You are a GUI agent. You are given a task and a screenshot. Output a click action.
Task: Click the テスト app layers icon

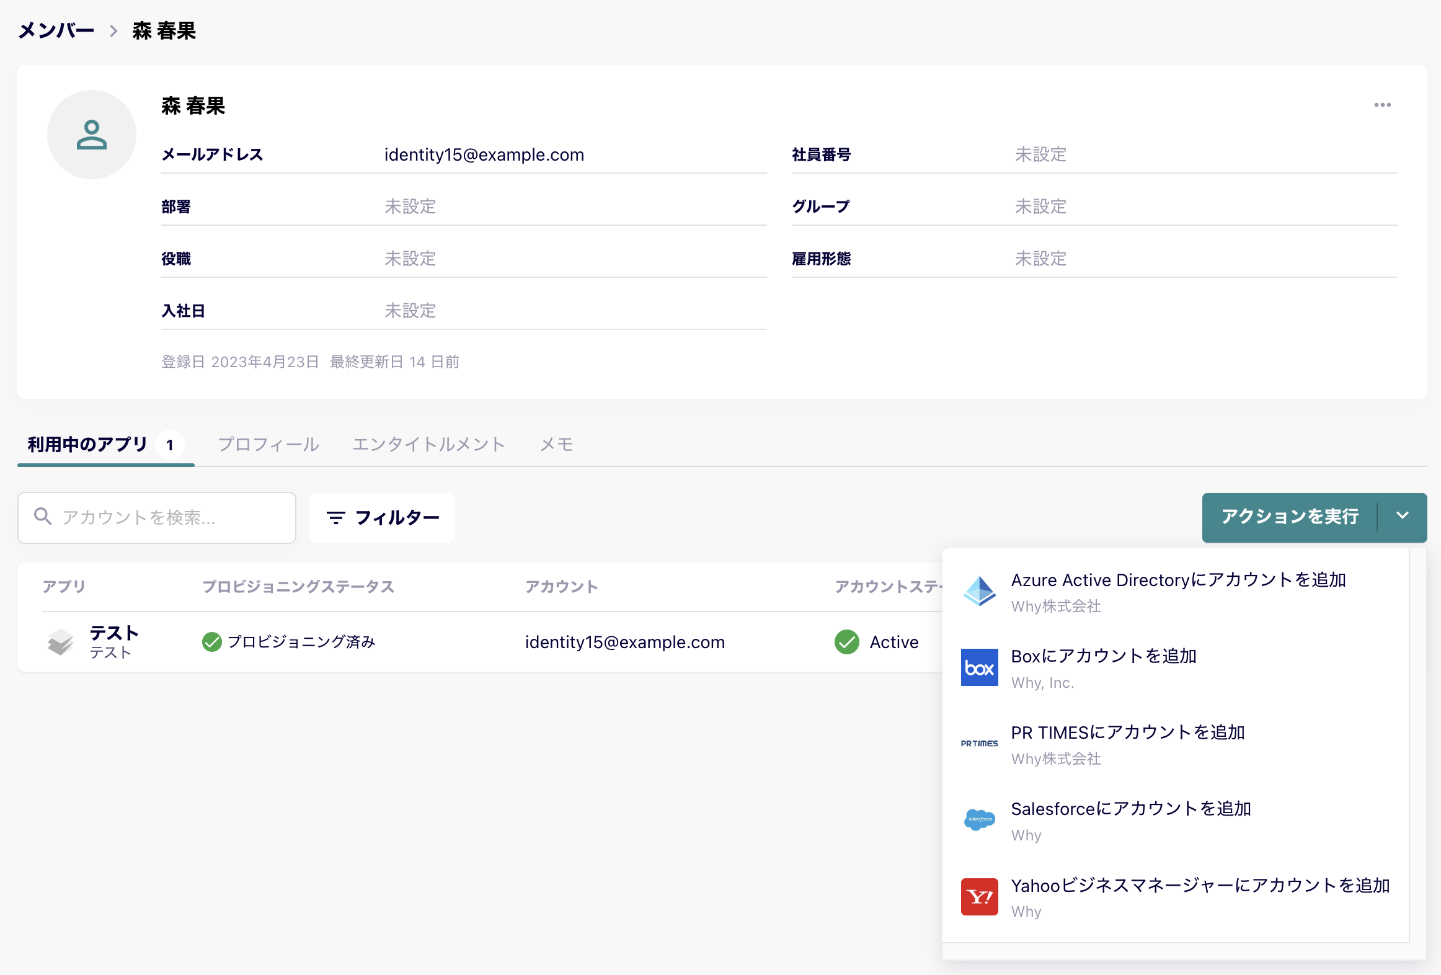(61, 642)
